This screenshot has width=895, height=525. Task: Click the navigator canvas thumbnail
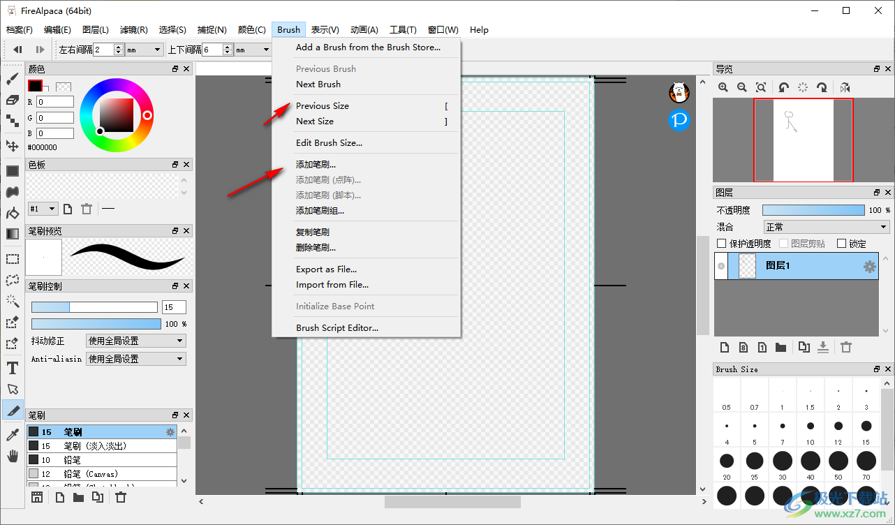(x=803, y=140)
